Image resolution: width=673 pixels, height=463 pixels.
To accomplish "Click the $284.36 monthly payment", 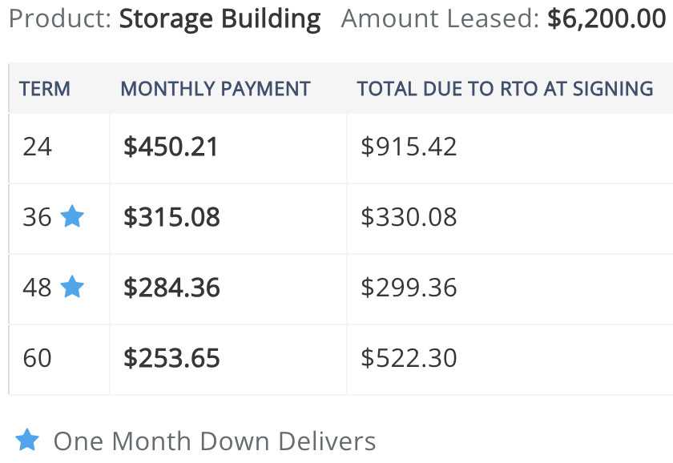I will [171, 288].
